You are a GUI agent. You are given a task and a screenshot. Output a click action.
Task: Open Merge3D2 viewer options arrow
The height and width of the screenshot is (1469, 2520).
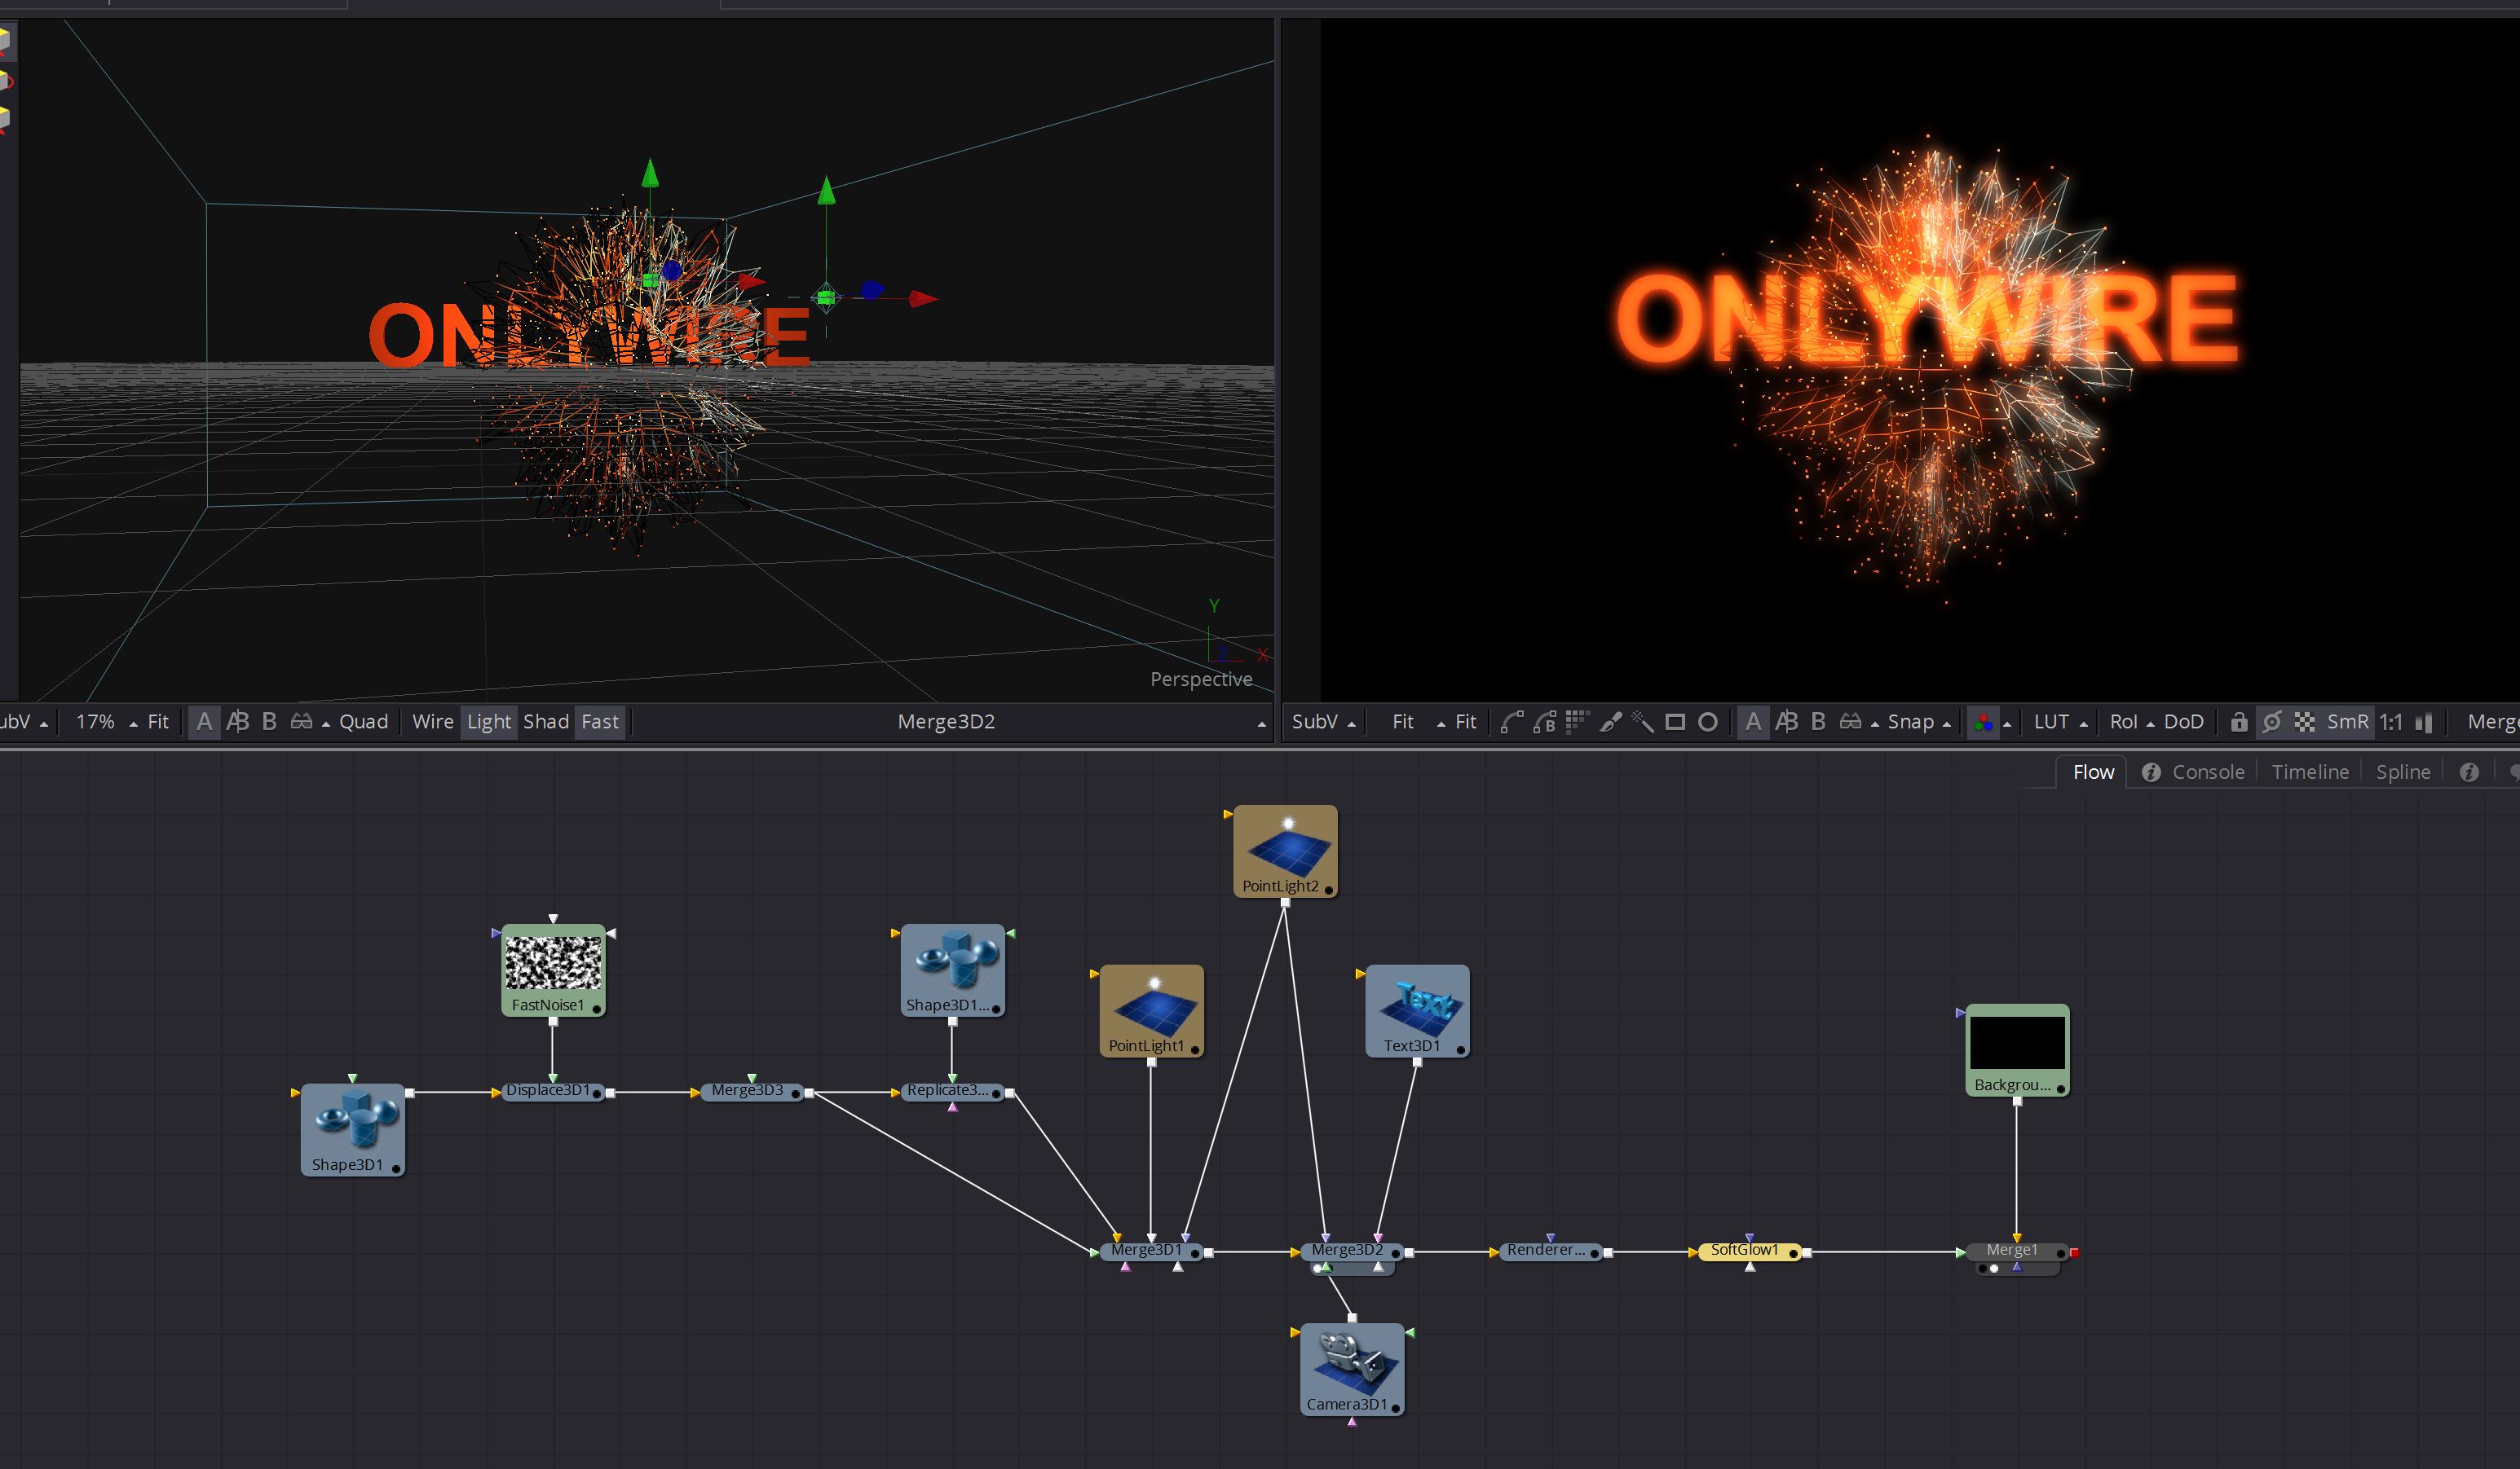1262,724
